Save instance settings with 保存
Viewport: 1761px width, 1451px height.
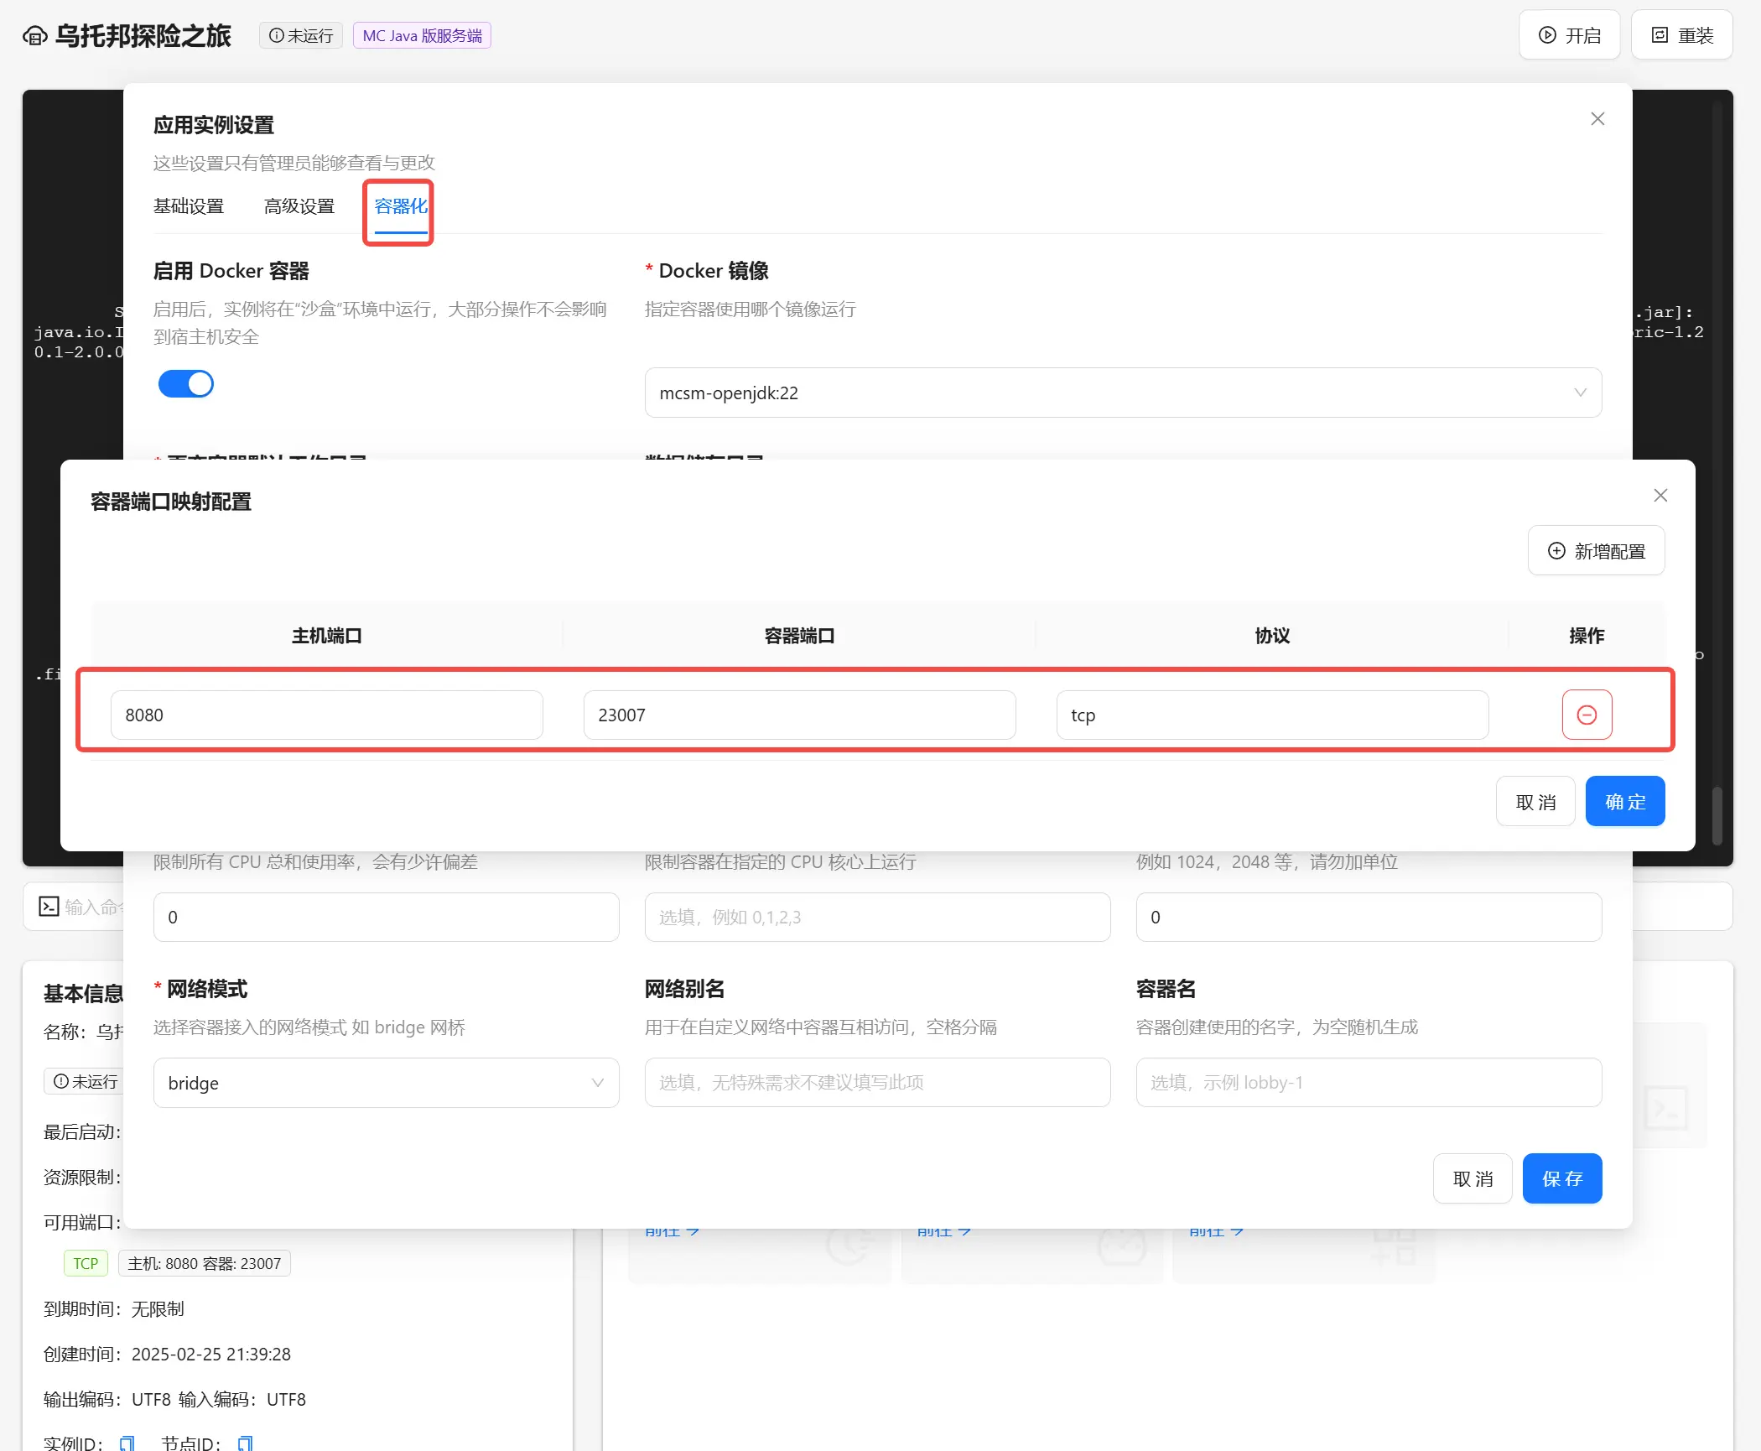pyautogui.click(x=1562, y=1179)
